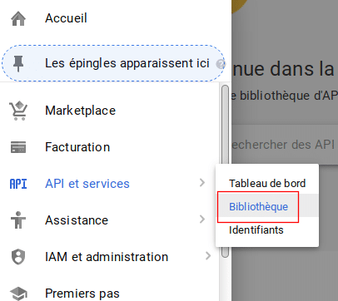Select Identifiants in the submenu
Viewport: 338px width, 301px height.
pos(256,230)
